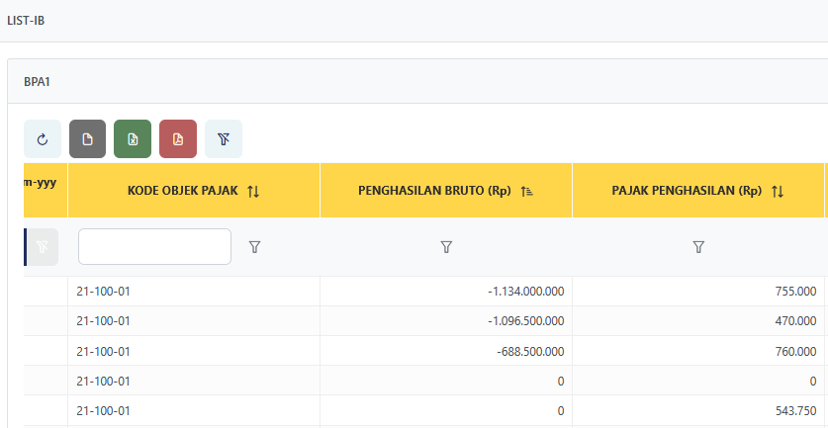Click the 760.000 pajak cell
This screenshot has width=828, height=428.
(698, 351)
